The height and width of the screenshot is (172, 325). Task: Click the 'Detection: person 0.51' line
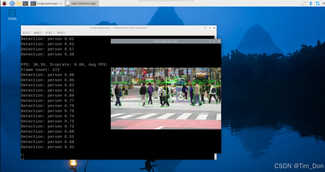pos(47,137)
